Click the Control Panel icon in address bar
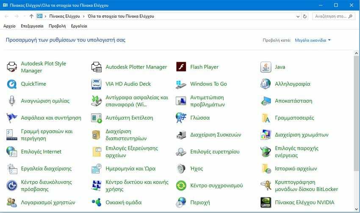Viewport: 360px width, 213px height. 40,16
